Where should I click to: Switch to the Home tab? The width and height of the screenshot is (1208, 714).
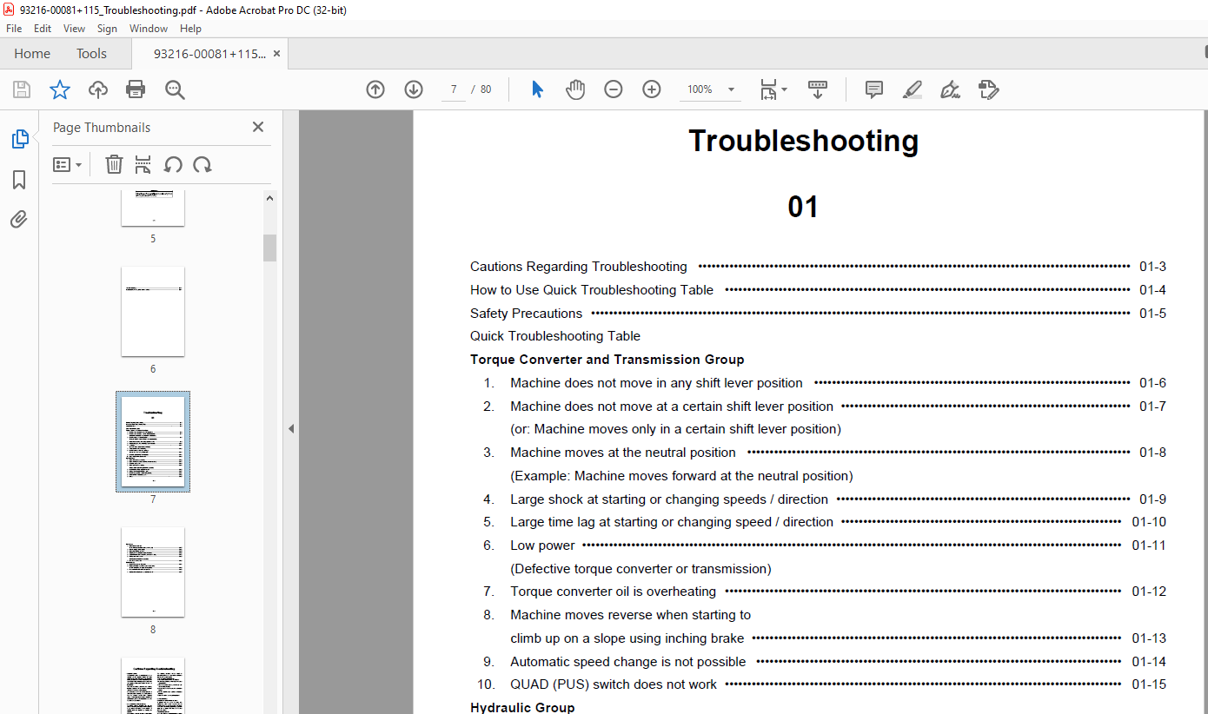coord(32,53)
